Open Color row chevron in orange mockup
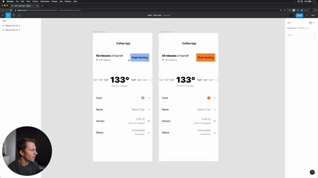318x178 pixels. (215, 98)
